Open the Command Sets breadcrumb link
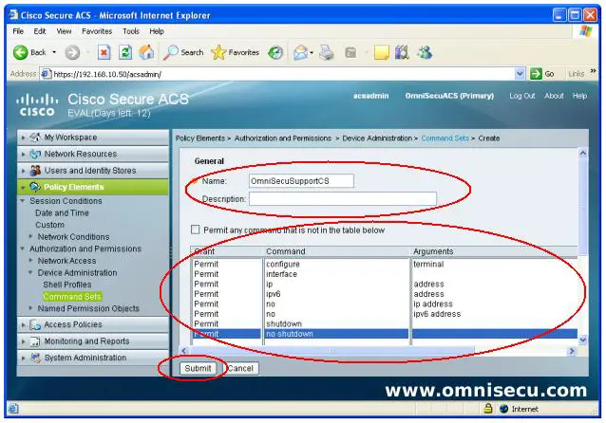 pyautogui.click(x=445, y=138)
